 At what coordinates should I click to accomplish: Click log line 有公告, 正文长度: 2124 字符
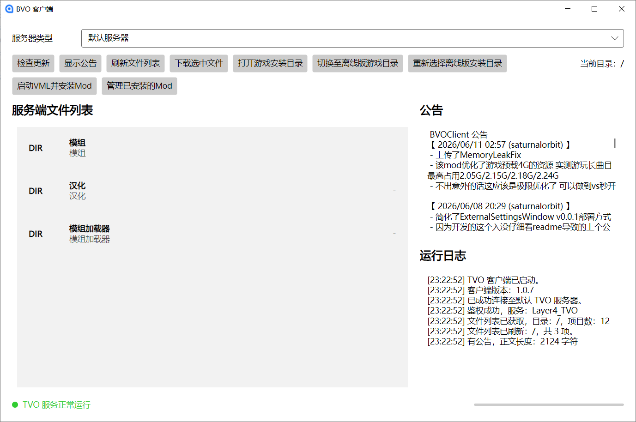pyautogui.click(x=503, y=342)
